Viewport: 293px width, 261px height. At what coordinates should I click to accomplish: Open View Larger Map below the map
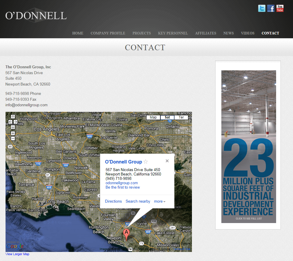(17, 254)
